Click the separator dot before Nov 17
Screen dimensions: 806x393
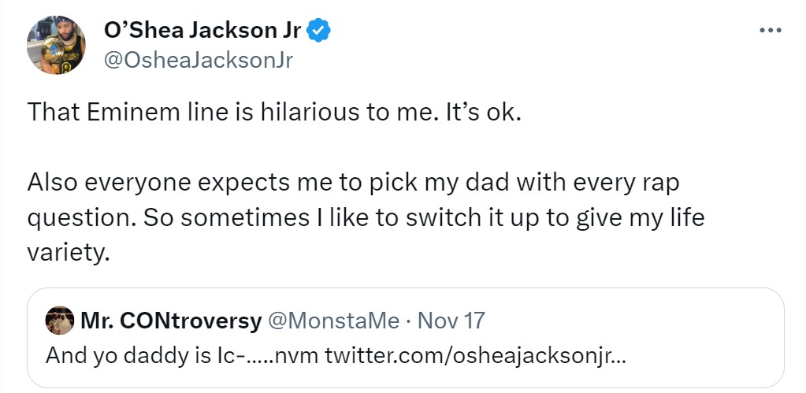pyautogui.click(x=408, y=321)
